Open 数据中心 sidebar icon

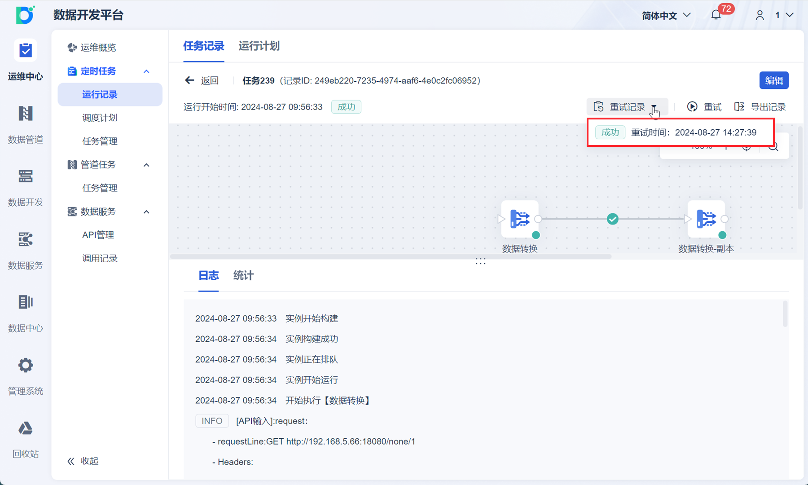pyautogui.click(x=26, y=302)
